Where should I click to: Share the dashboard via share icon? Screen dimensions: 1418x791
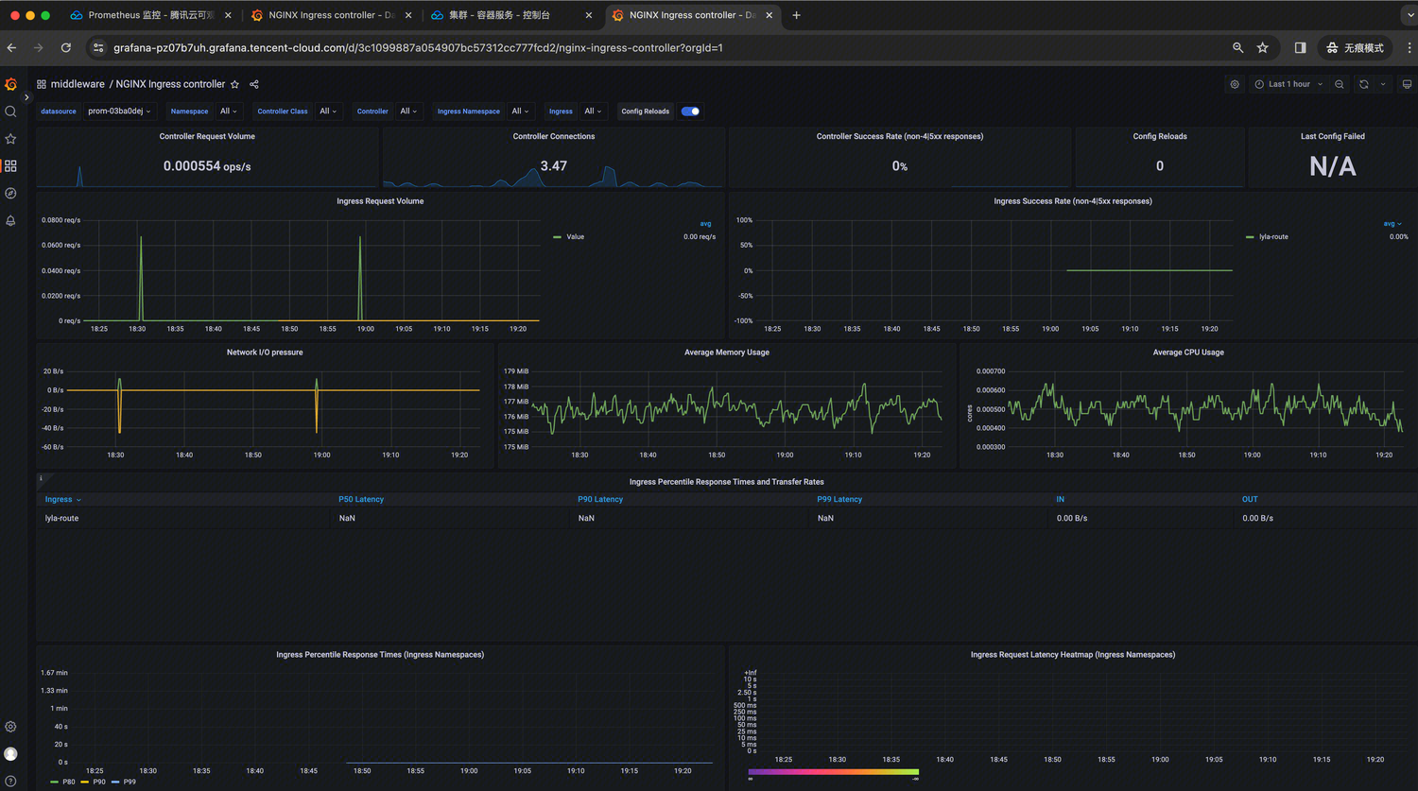253,84
